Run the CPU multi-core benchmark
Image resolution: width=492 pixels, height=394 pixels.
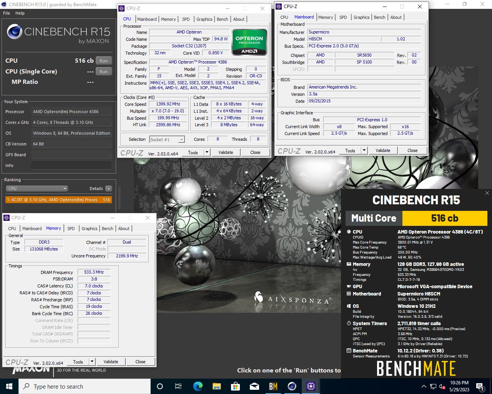[x=104, y=61]
